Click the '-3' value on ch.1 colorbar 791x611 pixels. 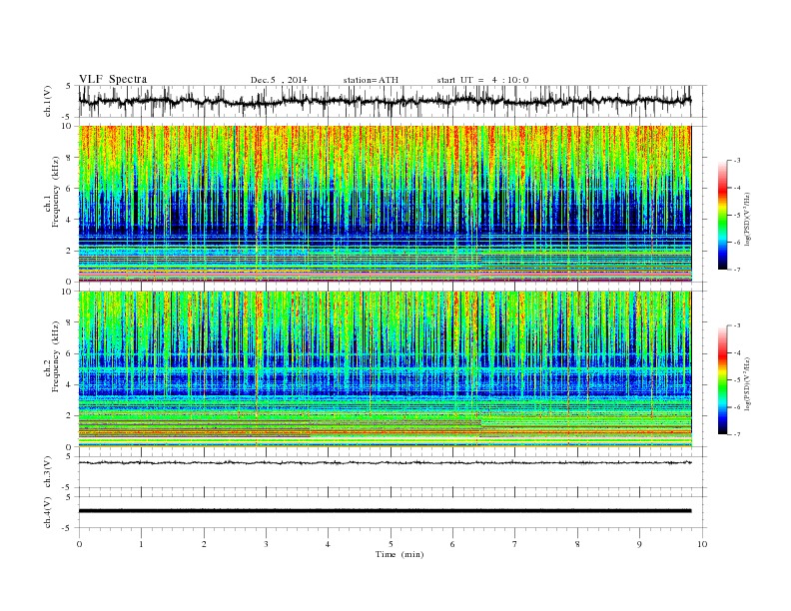point(736,161)
